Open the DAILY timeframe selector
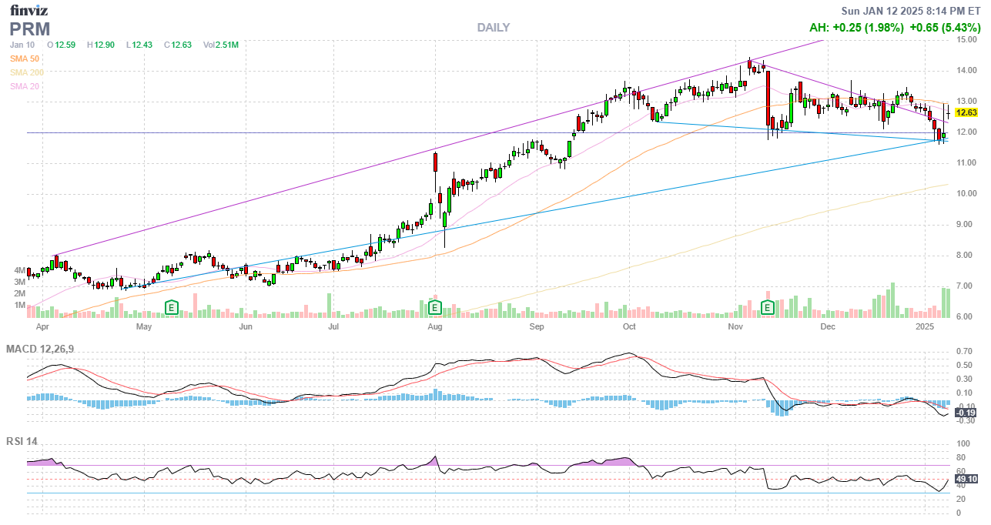Image resolution: width=991 pixels, height=525 pixels. pos(493,28)
